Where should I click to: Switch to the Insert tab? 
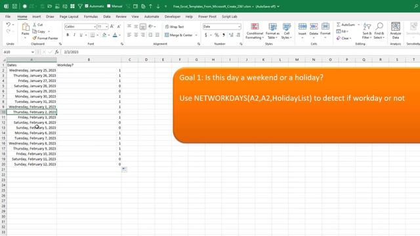(x=37, y=16)
